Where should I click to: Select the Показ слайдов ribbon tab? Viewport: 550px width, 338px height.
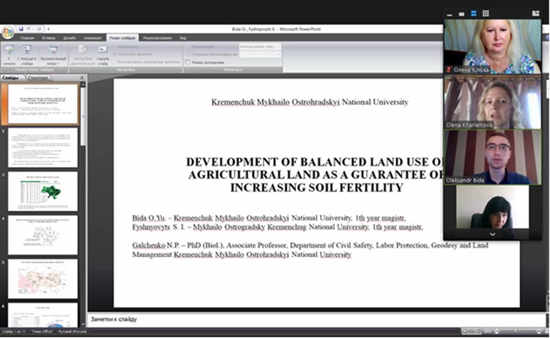(122, 37)
